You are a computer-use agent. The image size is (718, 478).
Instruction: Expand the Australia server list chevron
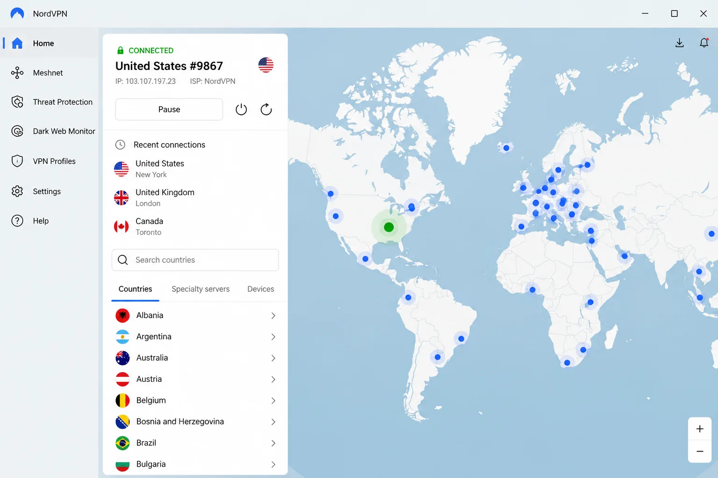point(273,358)
